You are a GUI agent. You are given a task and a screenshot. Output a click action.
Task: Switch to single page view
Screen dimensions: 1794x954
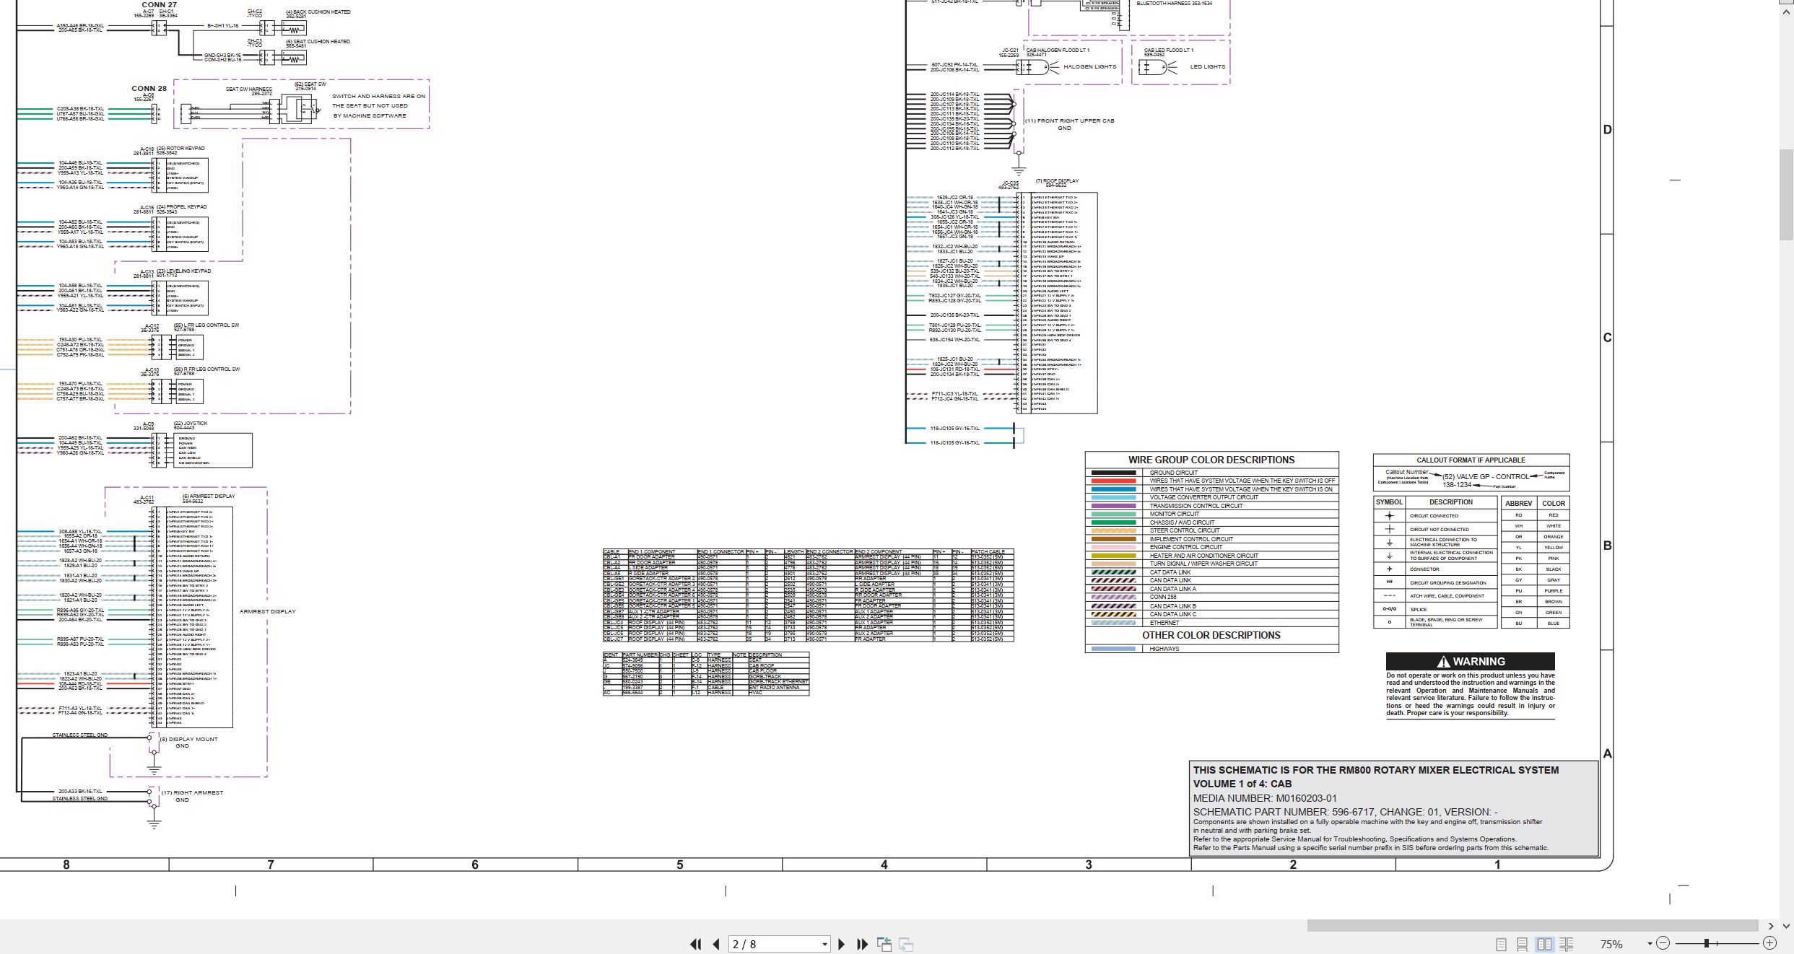[x=1501, y=944]
